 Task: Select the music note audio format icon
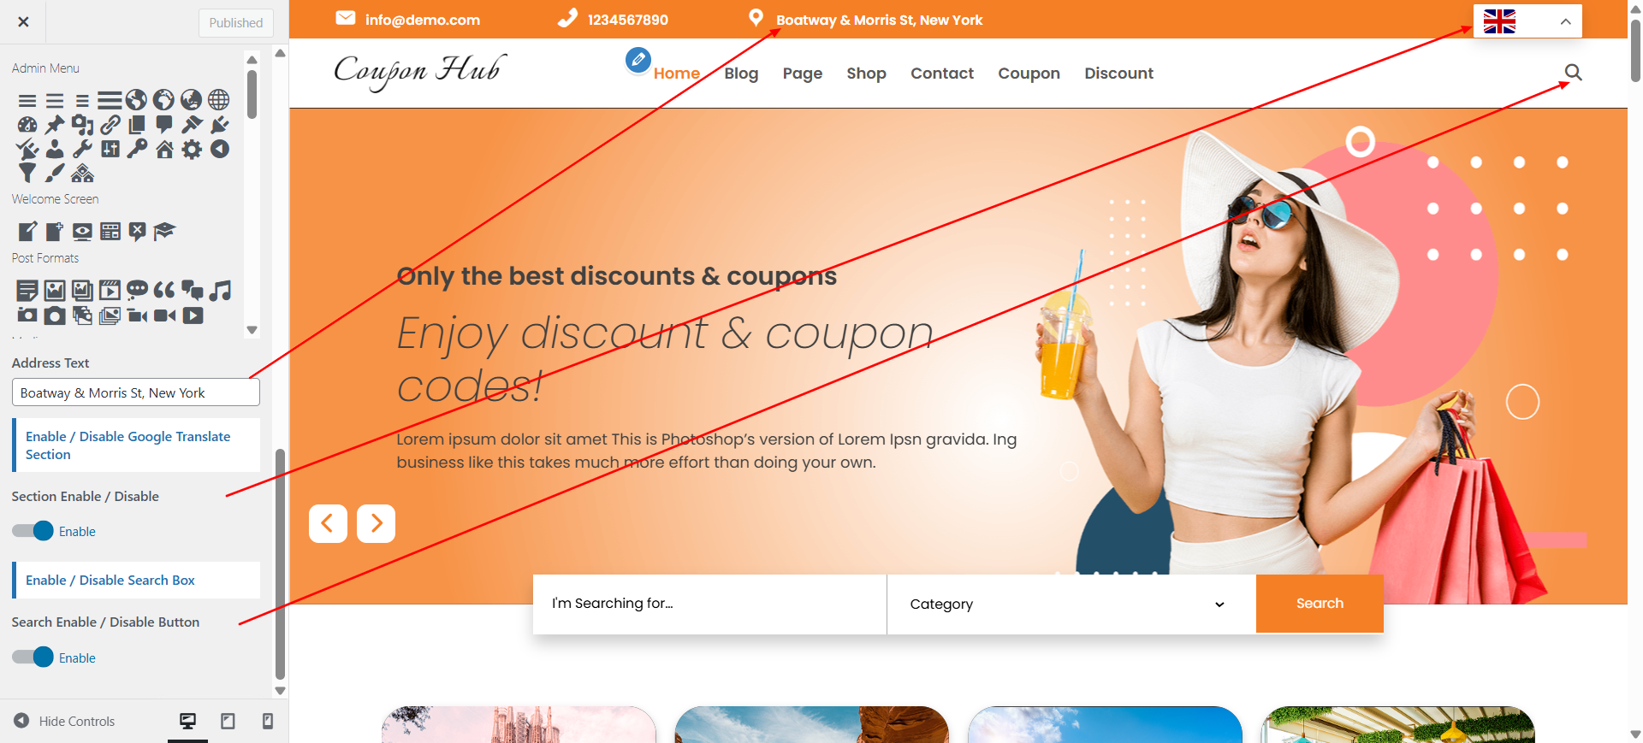pos(221,291)
